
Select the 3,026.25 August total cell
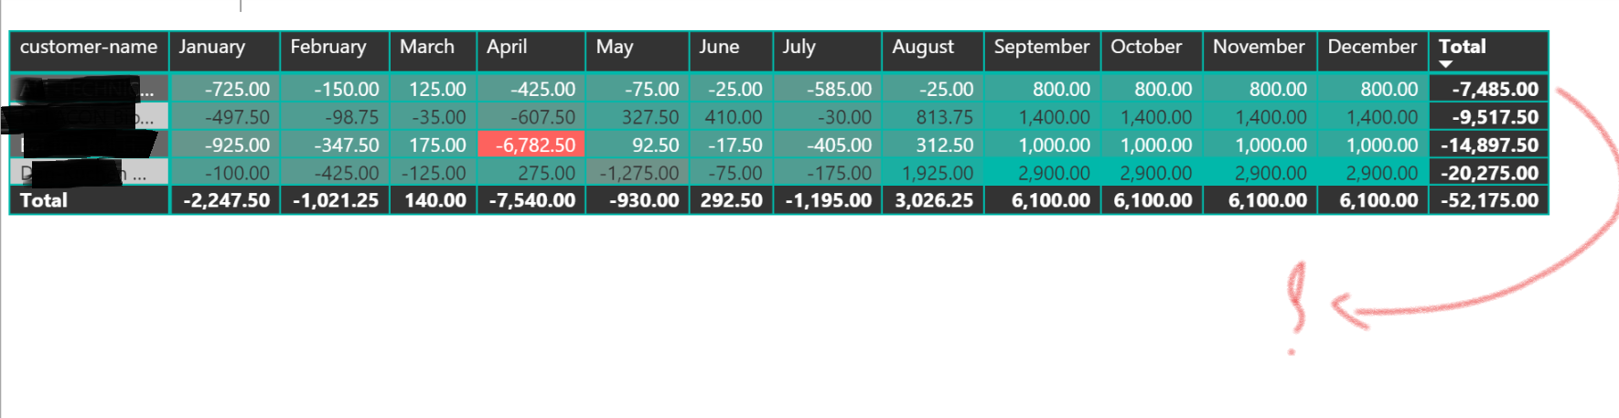[x=933, y=200]
